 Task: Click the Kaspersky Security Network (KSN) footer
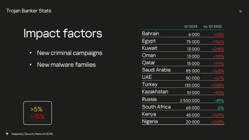click(32, 134)
